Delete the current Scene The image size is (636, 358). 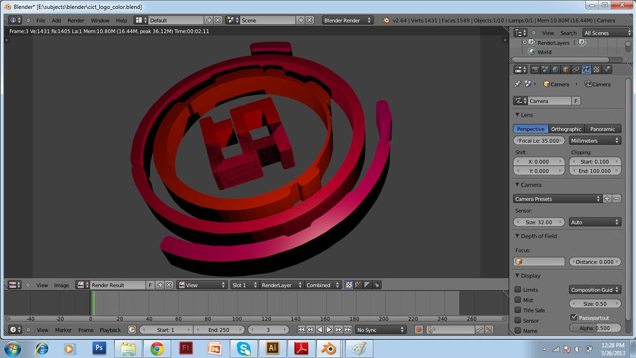pyautogui.click(x=309, y=20)
